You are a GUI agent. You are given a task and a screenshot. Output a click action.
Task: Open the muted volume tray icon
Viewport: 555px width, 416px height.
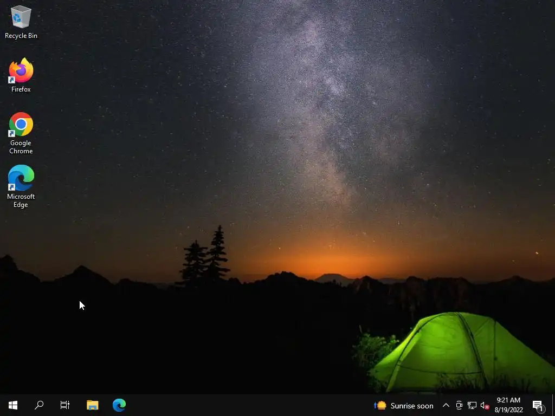coord(485,406)
